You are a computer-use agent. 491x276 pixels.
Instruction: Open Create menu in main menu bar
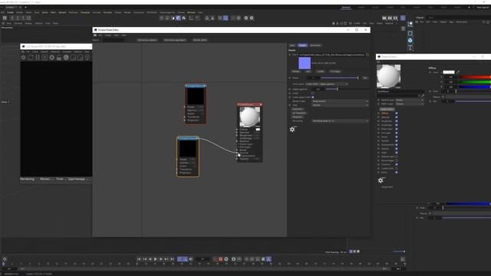[10, 12]
